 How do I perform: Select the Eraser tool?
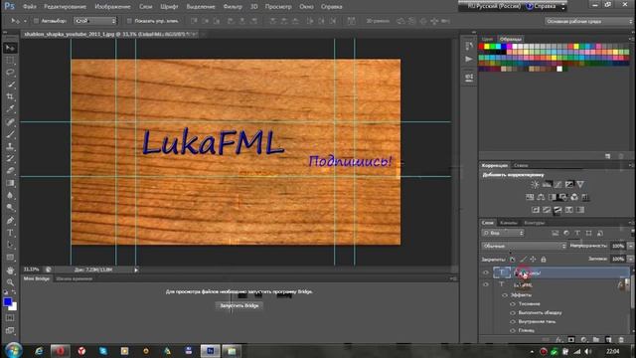(10, 171)
